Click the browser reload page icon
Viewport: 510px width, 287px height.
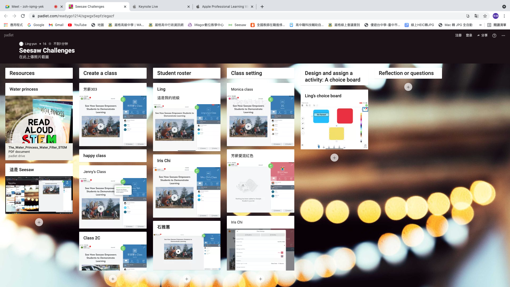click(23, 16)
